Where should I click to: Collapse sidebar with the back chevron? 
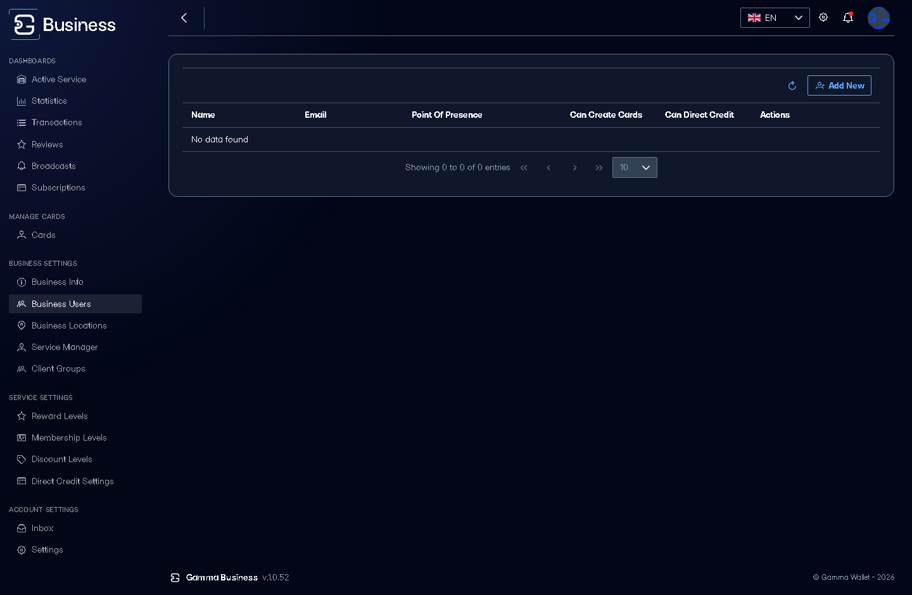[x=184, y=18]
